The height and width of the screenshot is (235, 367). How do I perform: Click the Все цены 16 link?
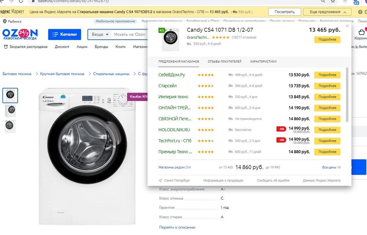pos(331,167)
